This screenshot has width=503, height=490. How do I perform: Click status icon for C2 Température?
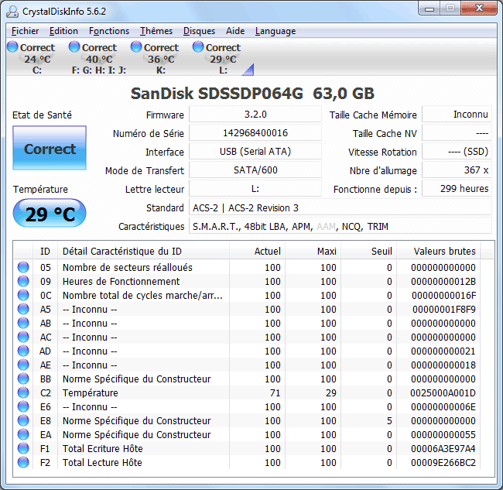click(23, 392)
